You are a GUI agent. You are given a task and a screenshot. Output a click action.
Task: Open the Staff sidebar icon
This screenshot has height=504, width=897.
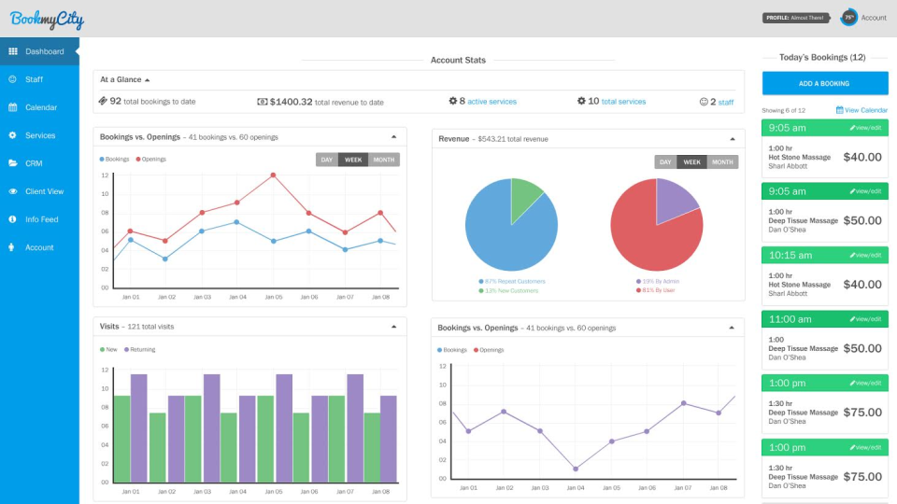(x=12, y=79)
